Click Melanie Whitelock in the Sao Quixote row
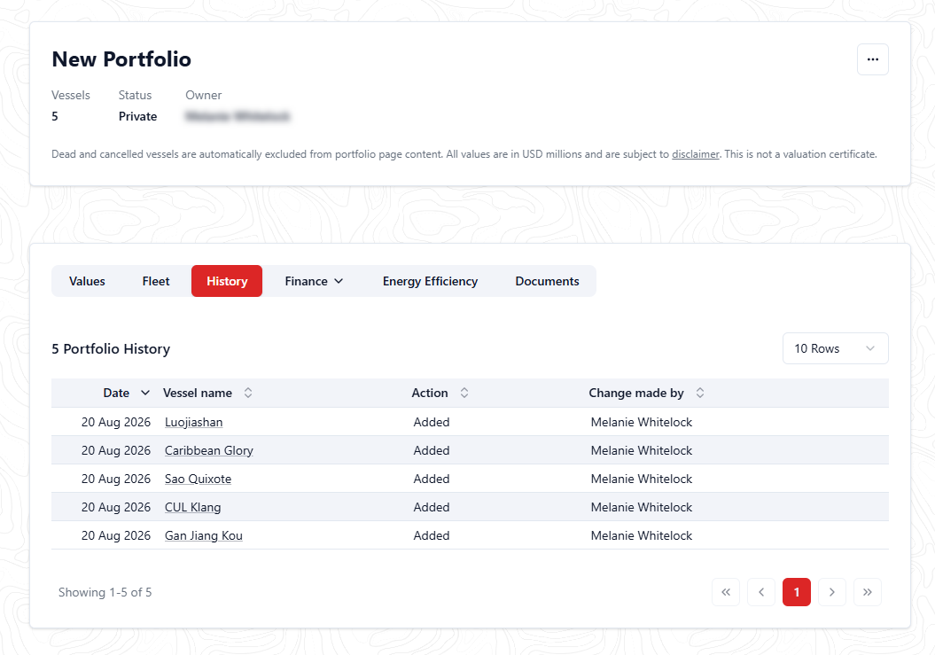The height and width of the screenshot is (655, 935). (x=641, y=479)
